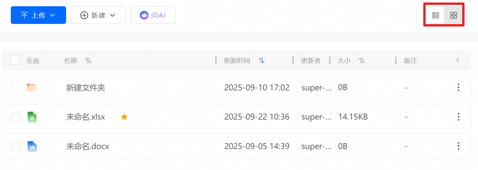
Task: Sort files by 更新时间 column
Action: 261,61
